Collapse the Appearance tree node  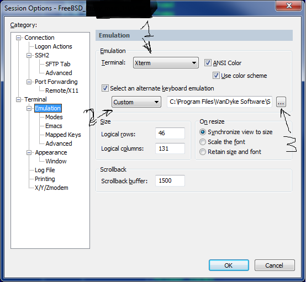pyautogui.click(x=29, y=152)
